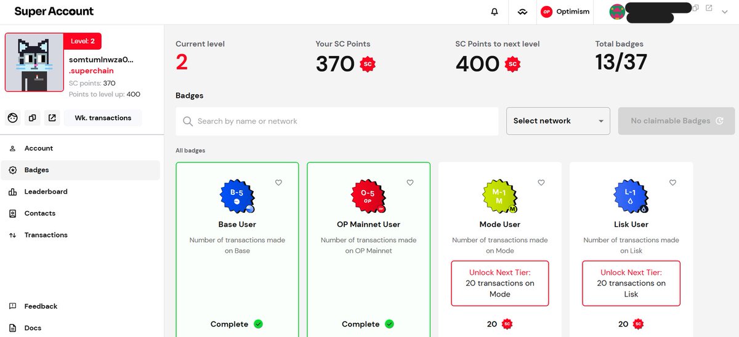This screenshot has height=337, width=739.
Task: Click the account avatar in the header
Action: (616, 12)
